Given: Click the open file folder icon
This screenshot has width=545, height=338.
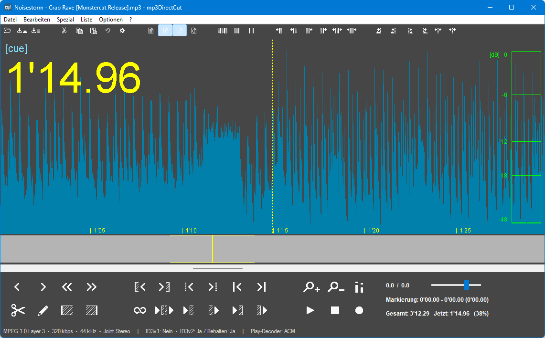Looking at the screenshot, I should click(x=7, y=31).
